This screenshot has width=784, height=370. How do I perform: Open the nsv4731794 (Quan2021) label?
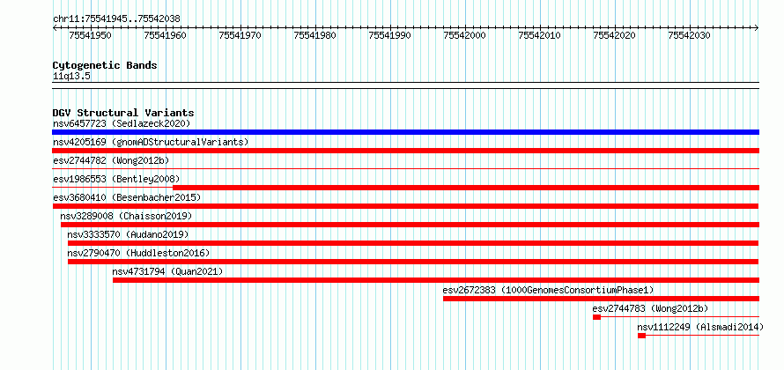click(x=167, y=271)
